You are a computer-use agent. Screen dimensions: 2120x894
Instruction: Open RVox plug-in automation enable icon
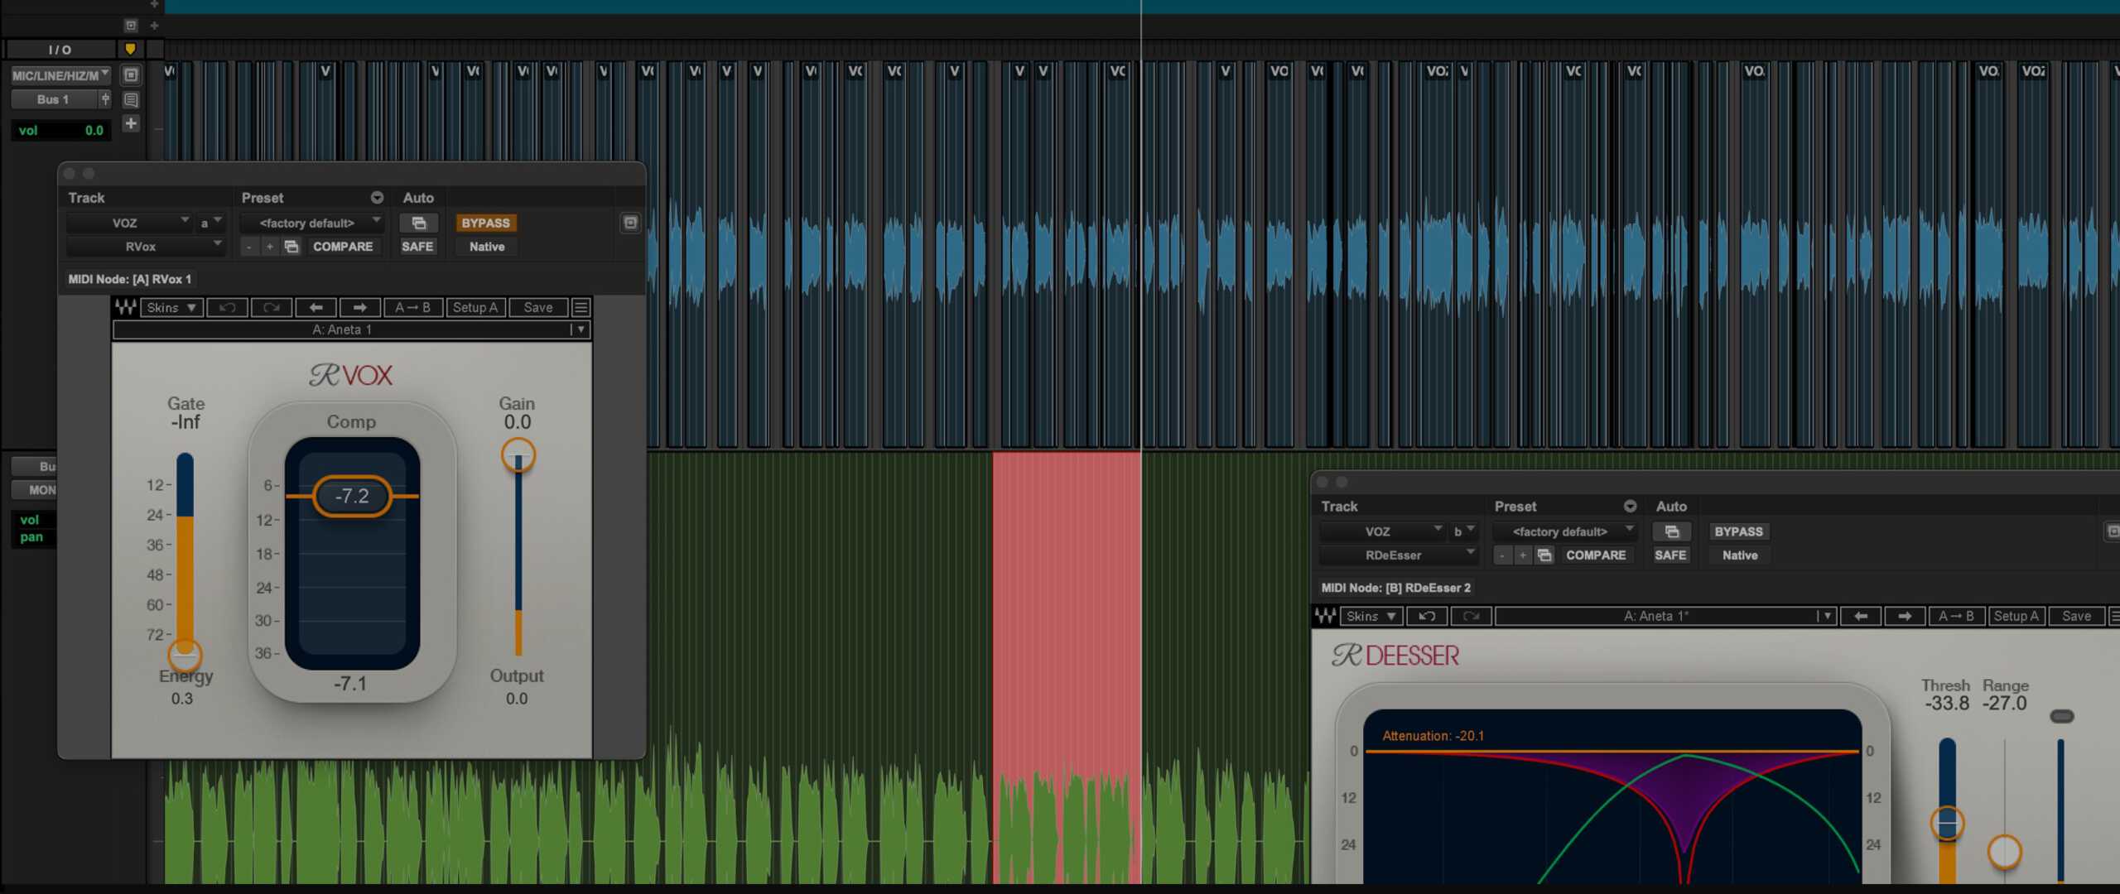tap(418, 223)
